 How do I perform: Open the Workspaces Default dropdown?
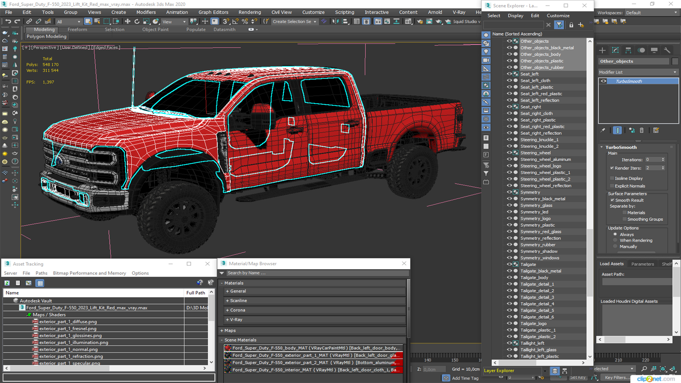click(651, 13)
